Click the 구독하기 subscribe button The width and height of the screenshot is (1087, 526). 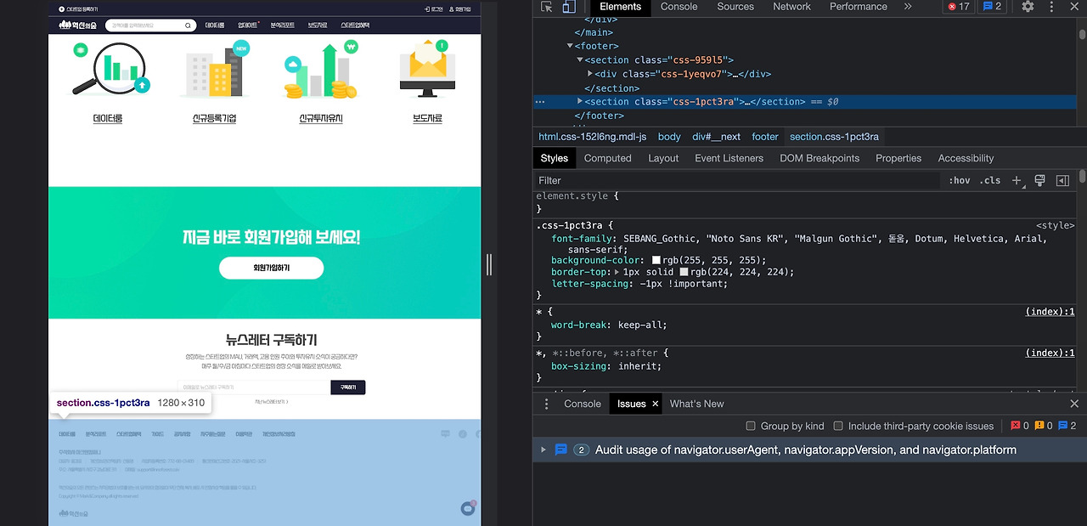pyautogui.click(x=347, y=387)
